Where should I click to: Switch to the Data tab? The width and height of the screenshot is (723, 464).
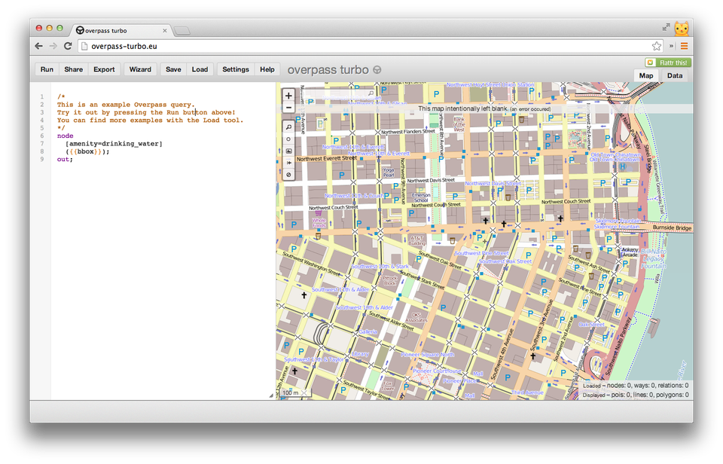click(x=675, y=75)
